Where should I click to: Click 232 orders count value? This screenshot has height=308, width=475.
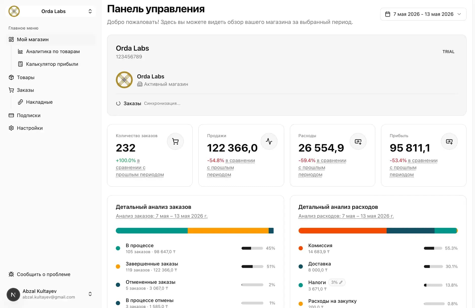click(x=126, y=148)
